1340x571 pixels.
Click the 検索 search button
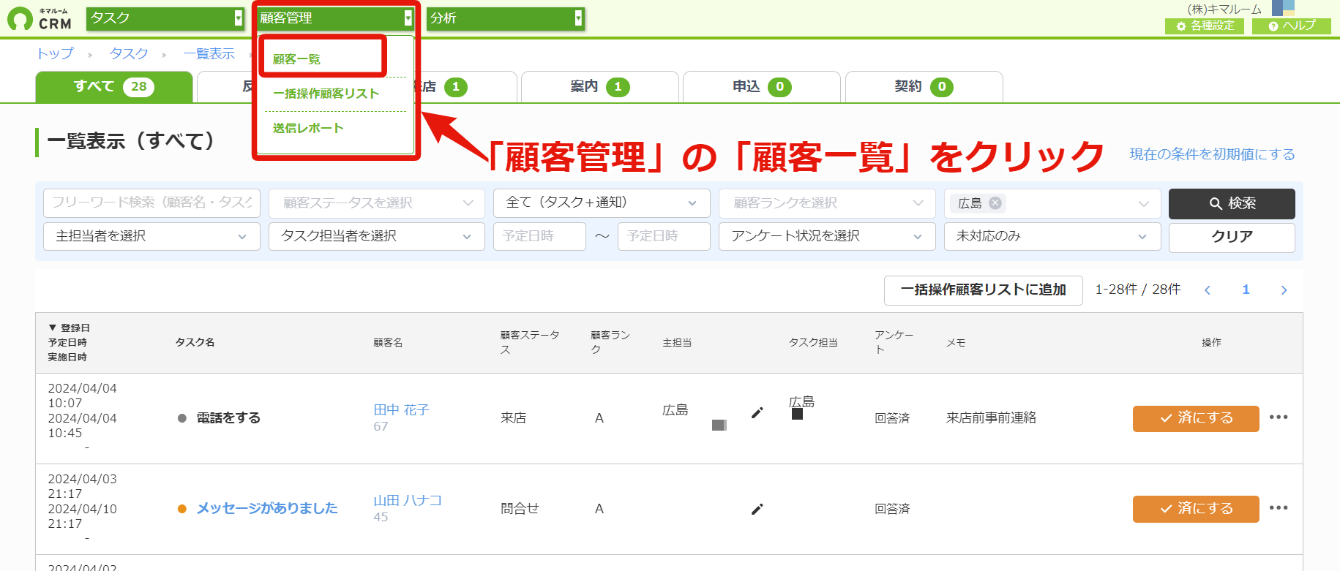pos(1232,203)
